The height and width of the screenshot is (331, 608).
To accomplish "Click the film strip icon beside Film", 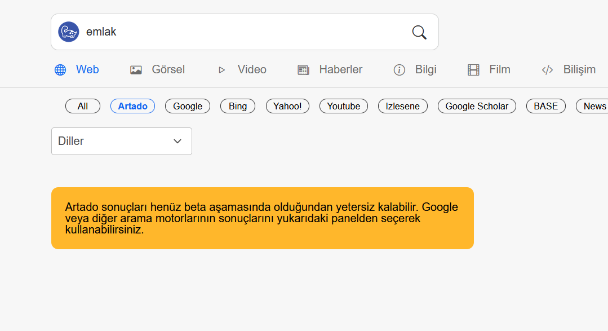I will tap(473, 70).
